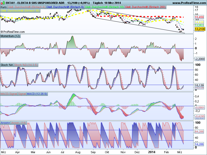Open the www.ProRealTime.com link
The width and height of the screenshot is (207, 155).
189,3
